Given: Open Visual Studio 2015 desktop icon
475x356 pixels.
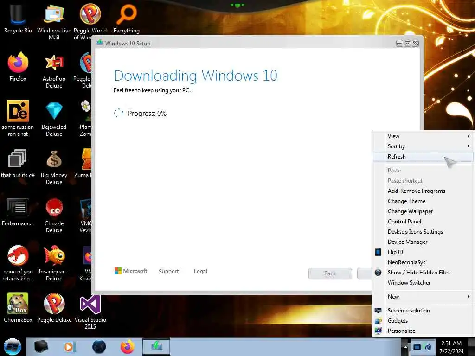Looking at the screenshot, I should point(90,312).
